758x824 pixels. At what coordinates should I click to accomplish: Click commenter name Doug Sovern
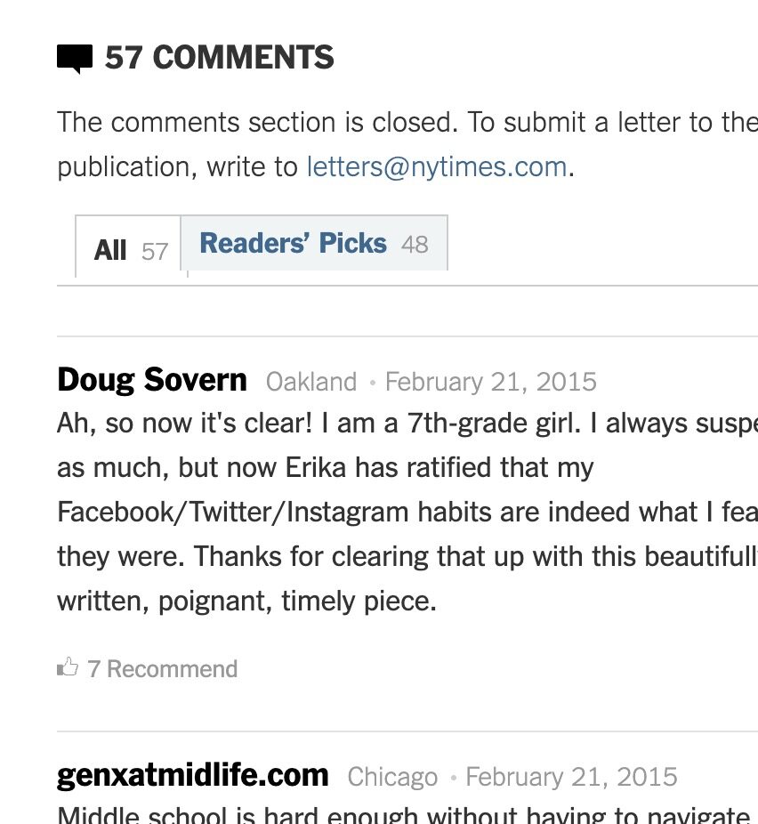(152, 381)
